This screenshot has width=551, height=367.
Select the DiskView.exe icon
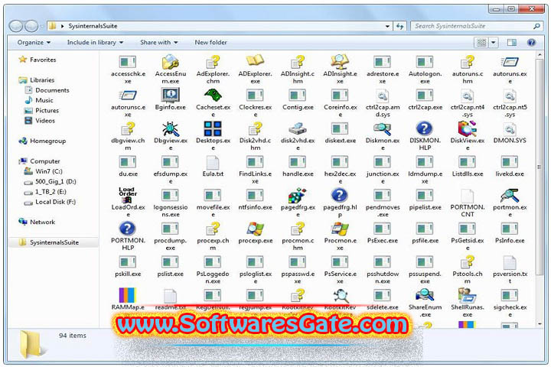point(467,128)
